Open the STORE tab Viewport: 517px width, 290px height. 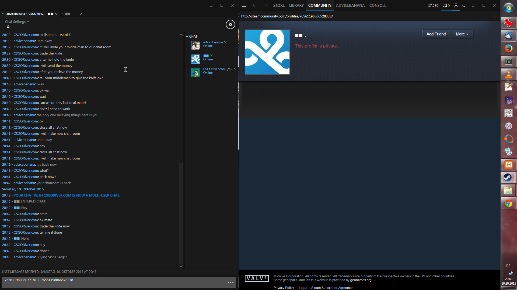[279, 5]
